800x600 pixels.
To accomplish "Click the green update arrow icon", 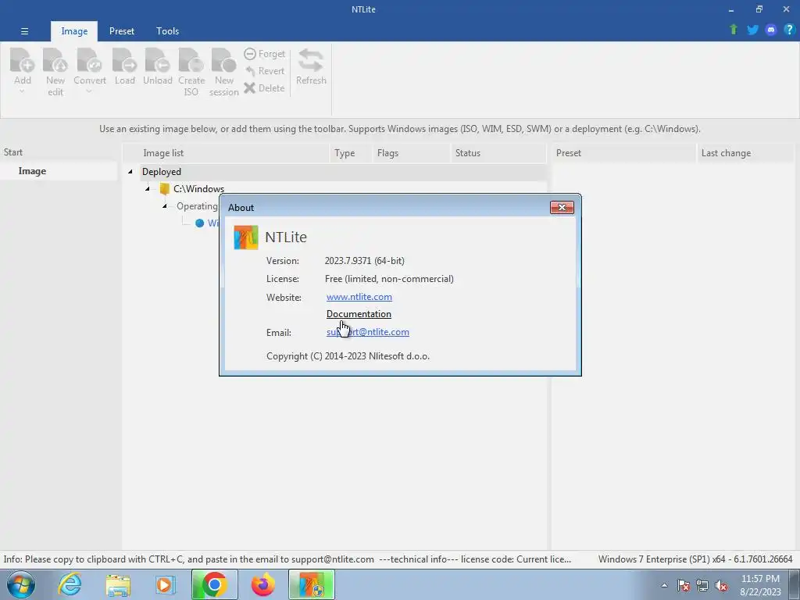I will pos(734,30).
